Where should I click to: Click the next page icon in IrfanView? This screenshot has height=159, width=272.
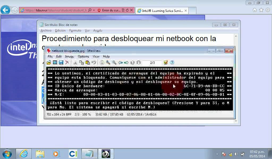coord(139,63)
